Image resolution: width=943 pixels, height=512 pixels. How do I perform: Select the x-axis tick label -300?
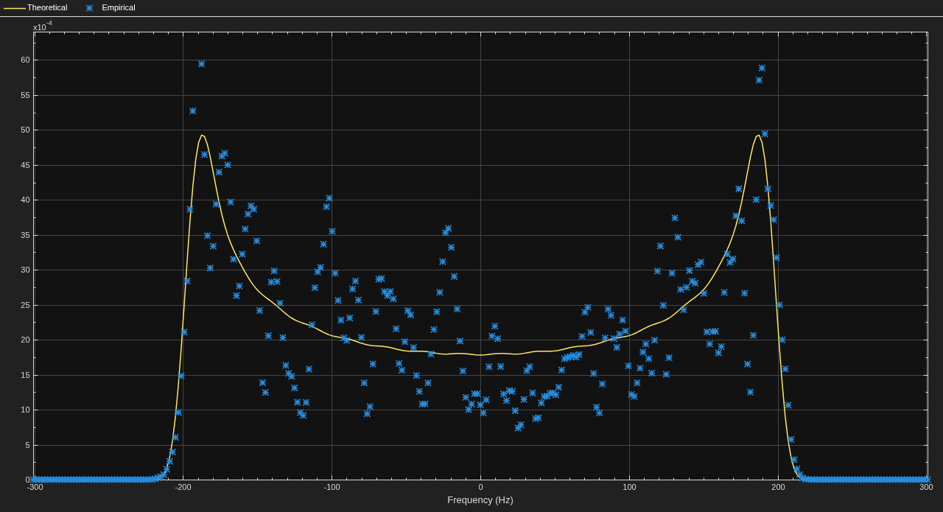[x=35, y=486]
